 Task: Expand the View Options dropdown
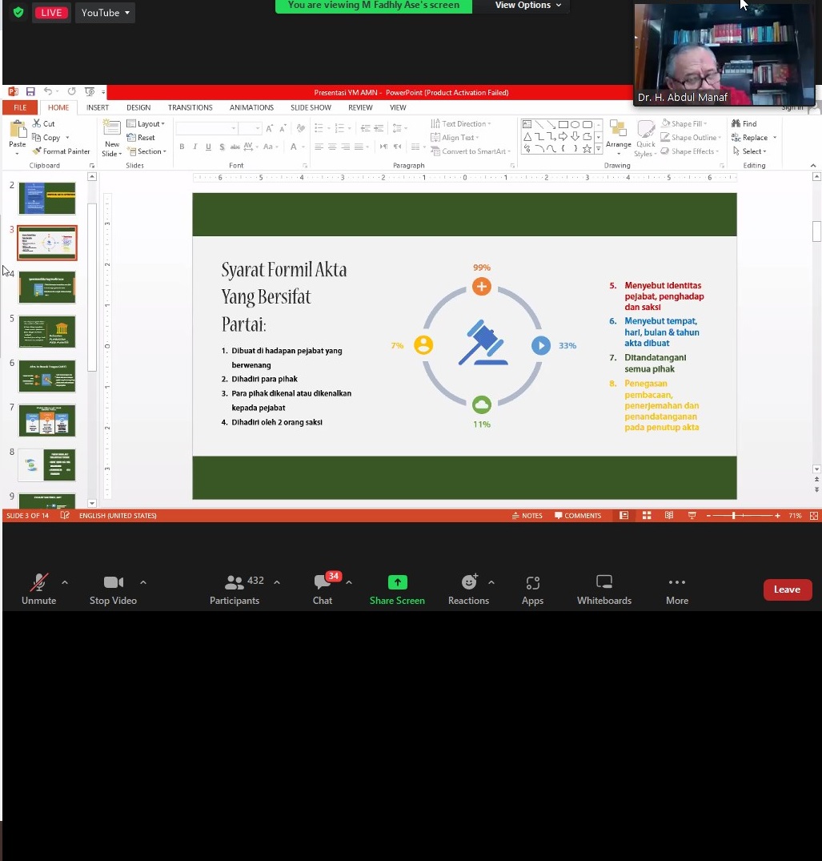pos(527,6)
